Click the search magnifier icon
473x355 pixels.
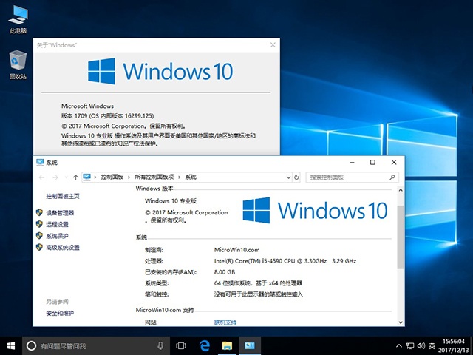[392, 177]
